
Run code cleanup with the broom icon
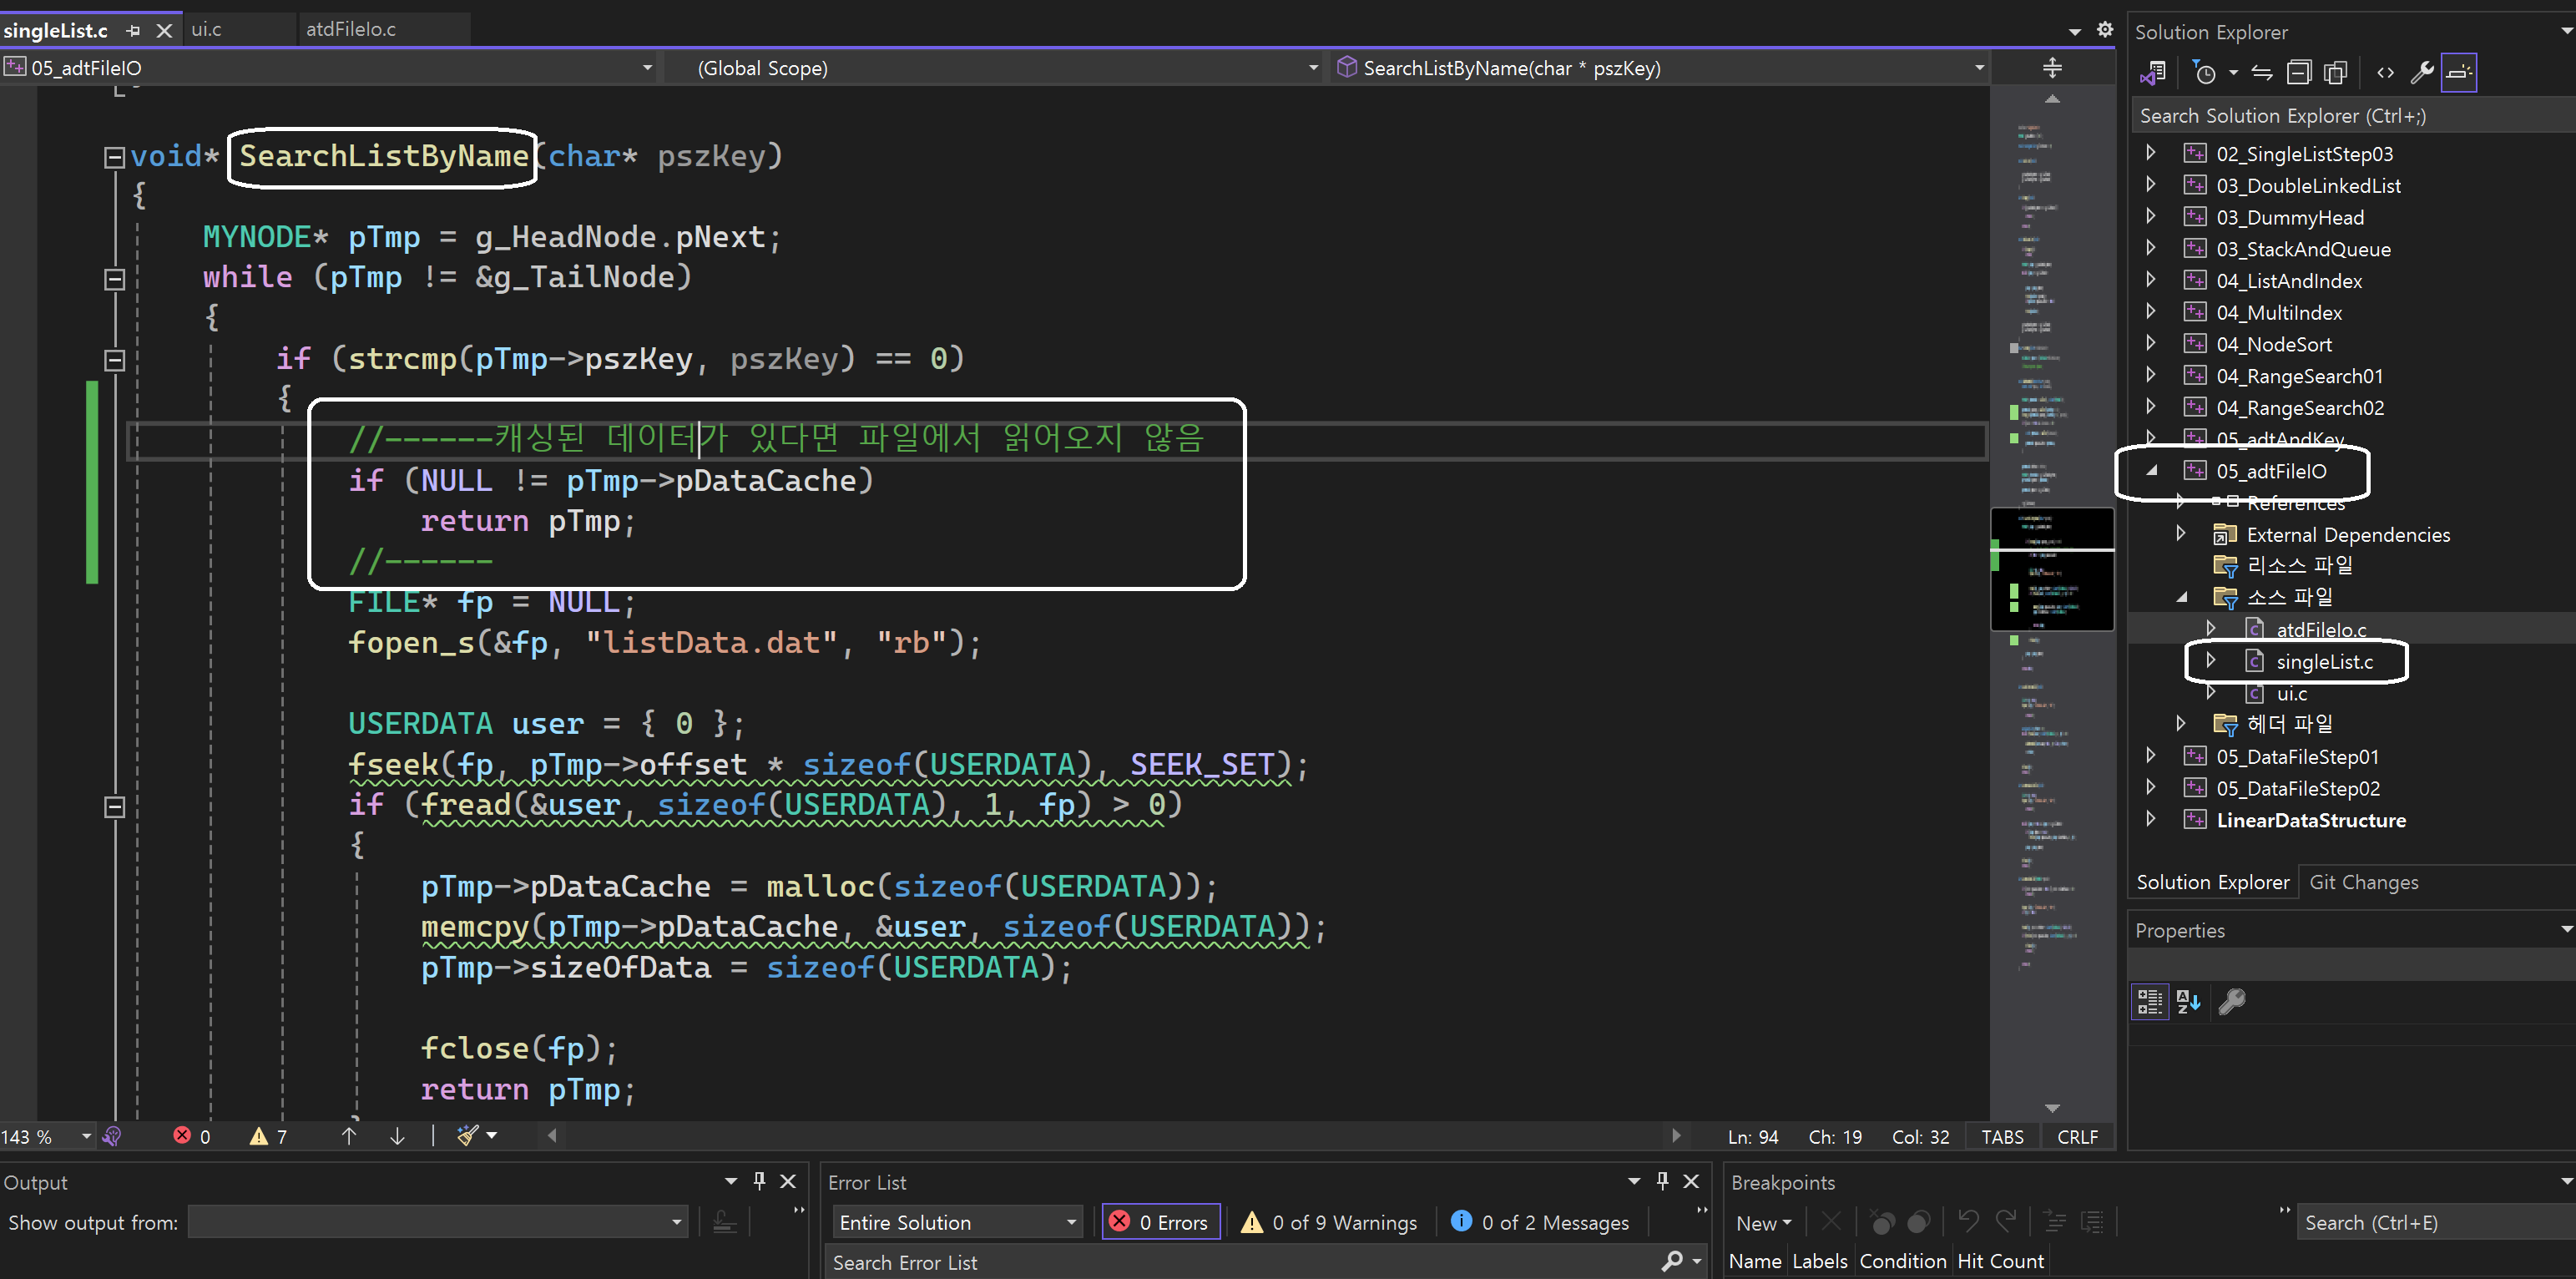pyautogui.click(x=468, y=1135)
